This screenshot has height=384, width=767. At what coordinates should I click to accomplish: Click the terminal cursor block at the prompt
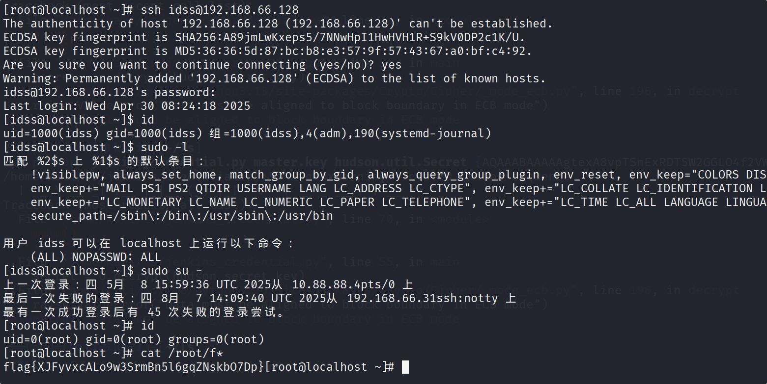pyautogui.click(x=405, y=367)
